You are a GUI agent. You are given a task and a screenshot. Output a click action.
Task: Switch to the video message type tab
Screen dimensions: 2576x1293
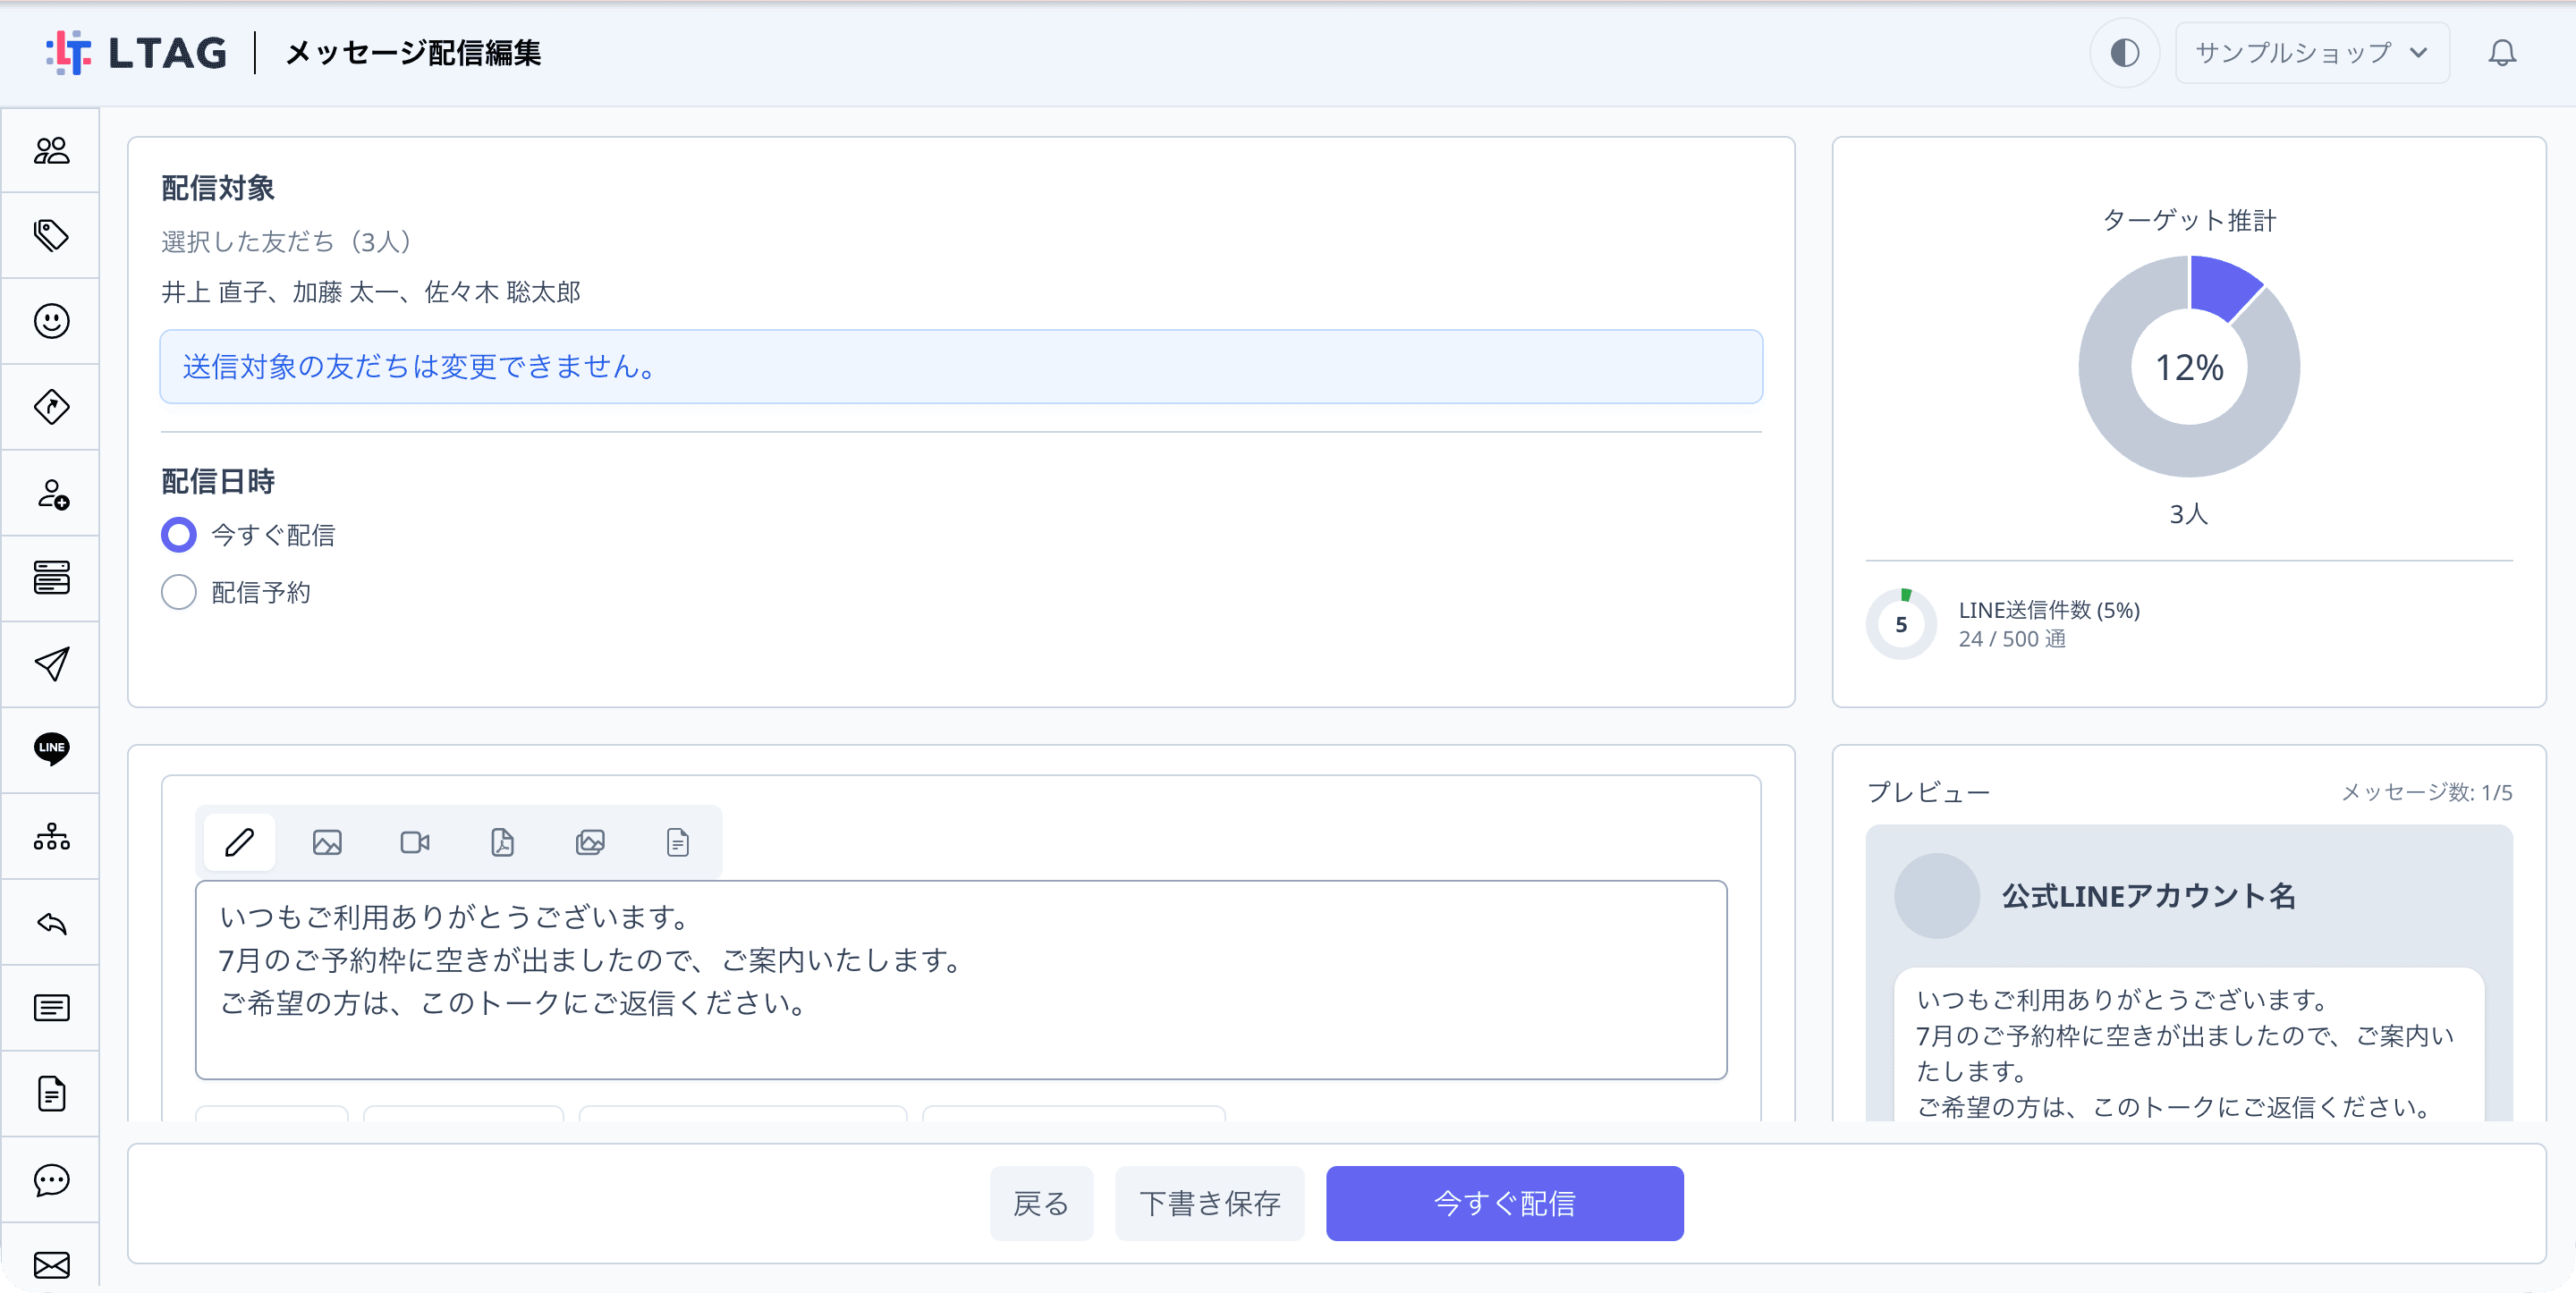(415, 842)
